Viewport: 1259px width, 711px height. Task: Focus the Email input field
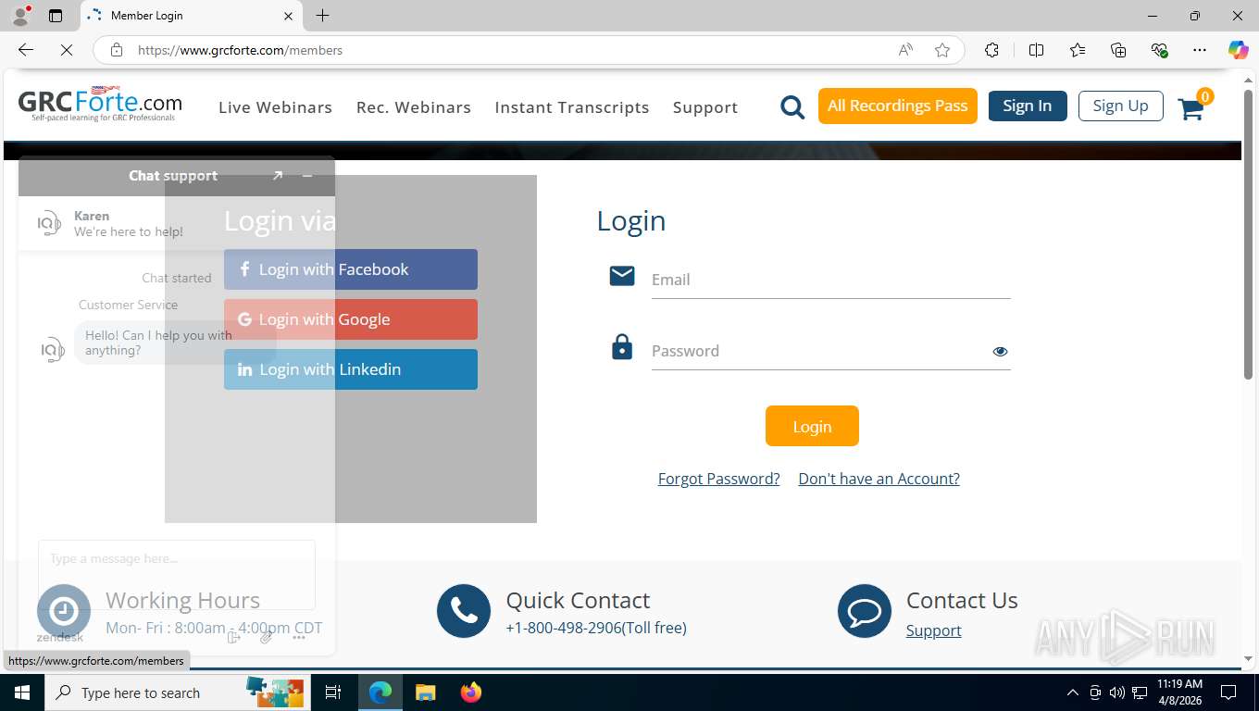click(x=830, y=280)
